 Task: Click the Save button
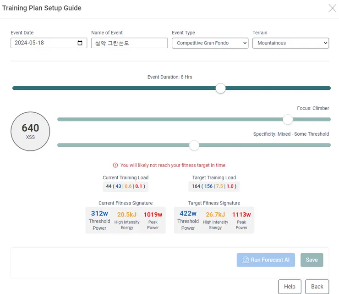tap(312, 260)
